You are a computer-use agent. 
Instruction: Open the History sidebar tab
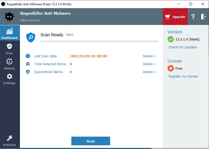[x=9, y=64]
